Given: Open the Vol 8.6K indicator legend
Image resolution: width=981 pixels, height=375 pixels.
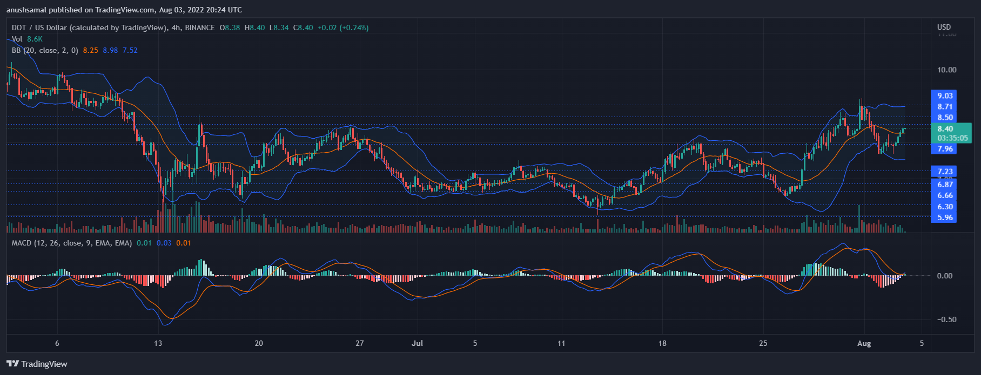Looking at the screenshot, I should coord(26,39).
